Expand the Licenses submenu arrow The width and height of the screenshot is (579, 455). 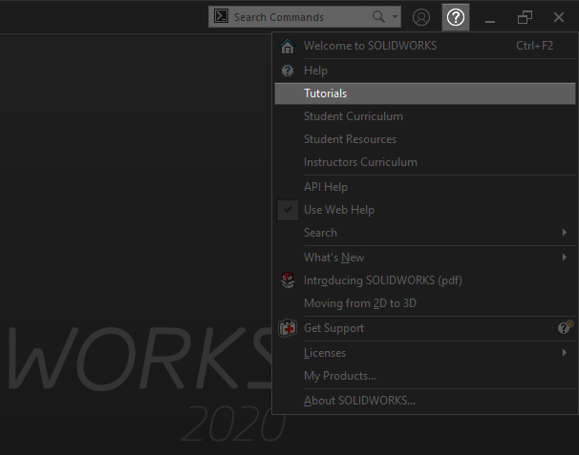point(565,353)
